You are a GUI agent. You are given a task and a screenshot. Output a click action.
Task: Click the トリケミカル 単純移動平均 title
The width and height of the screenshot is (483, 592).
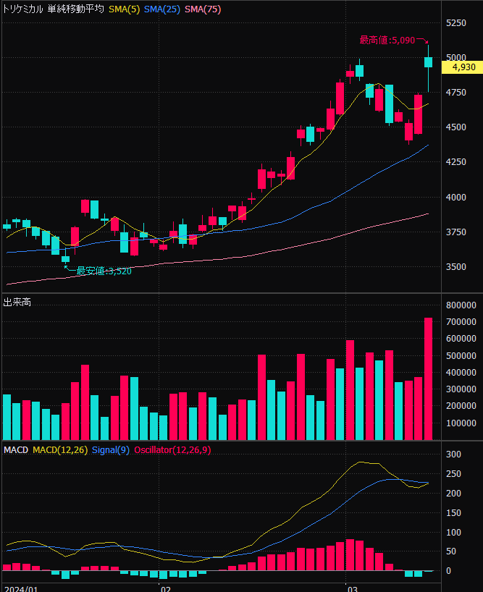click(x=54, y=9)
